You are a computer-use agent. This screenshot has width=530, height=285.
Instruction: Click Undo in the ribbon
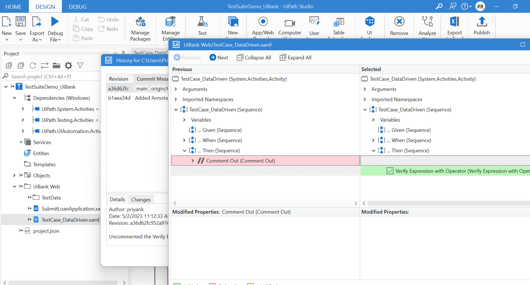[108, 19]
